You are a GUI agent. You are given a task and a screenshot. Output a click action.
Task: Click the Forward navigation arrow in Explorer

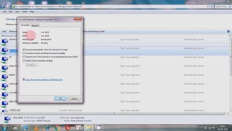tap(7, 7)
